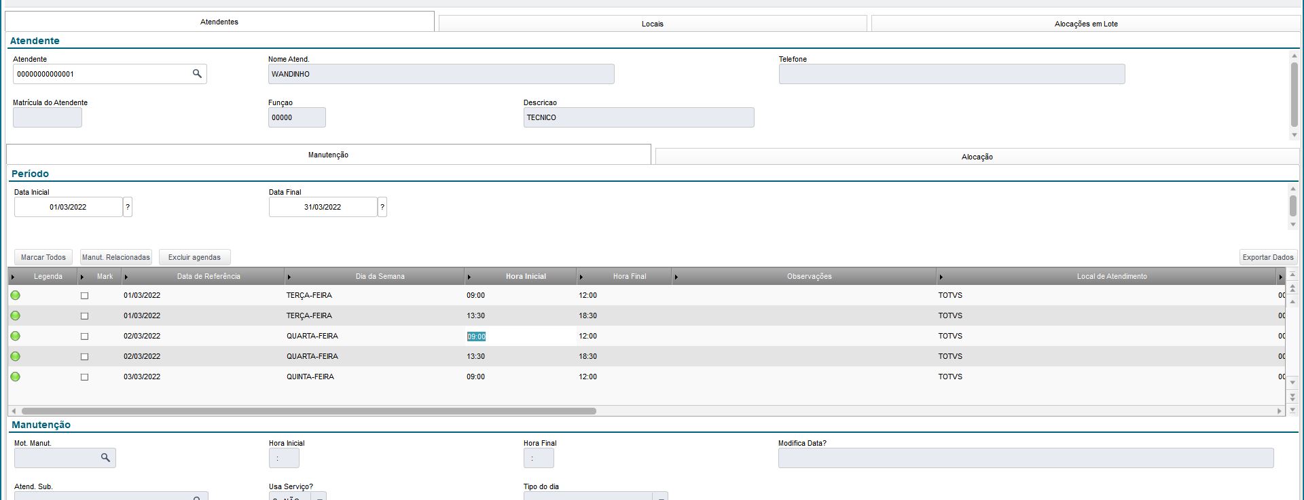The height and width of the screenshot is (500, 1304).
Task: Jump grid to last record arrow
Action: pyautogui.click(x=1292, y=410)
